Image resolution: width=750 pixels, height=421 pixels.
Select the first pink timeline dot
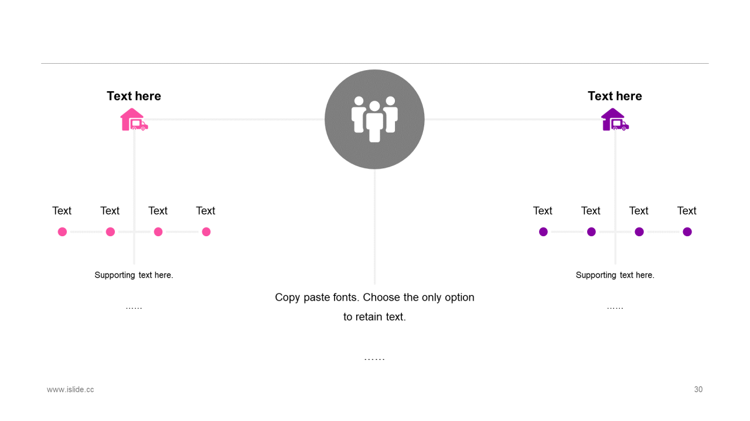click(x=62, y=232)
